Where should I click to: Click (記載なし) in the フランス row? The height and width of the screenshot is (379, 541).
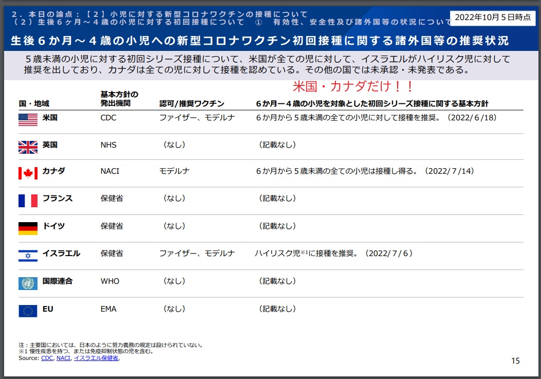coord(277,198)
